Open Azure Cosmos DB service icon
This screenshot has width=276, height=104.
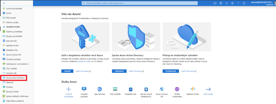pyautogui.click(x=162, y=89)
